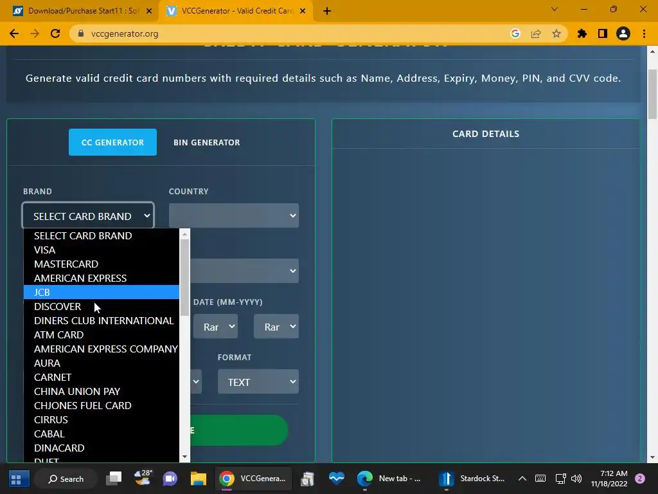
Task: Click the green generate button
Action: (239, 430)
